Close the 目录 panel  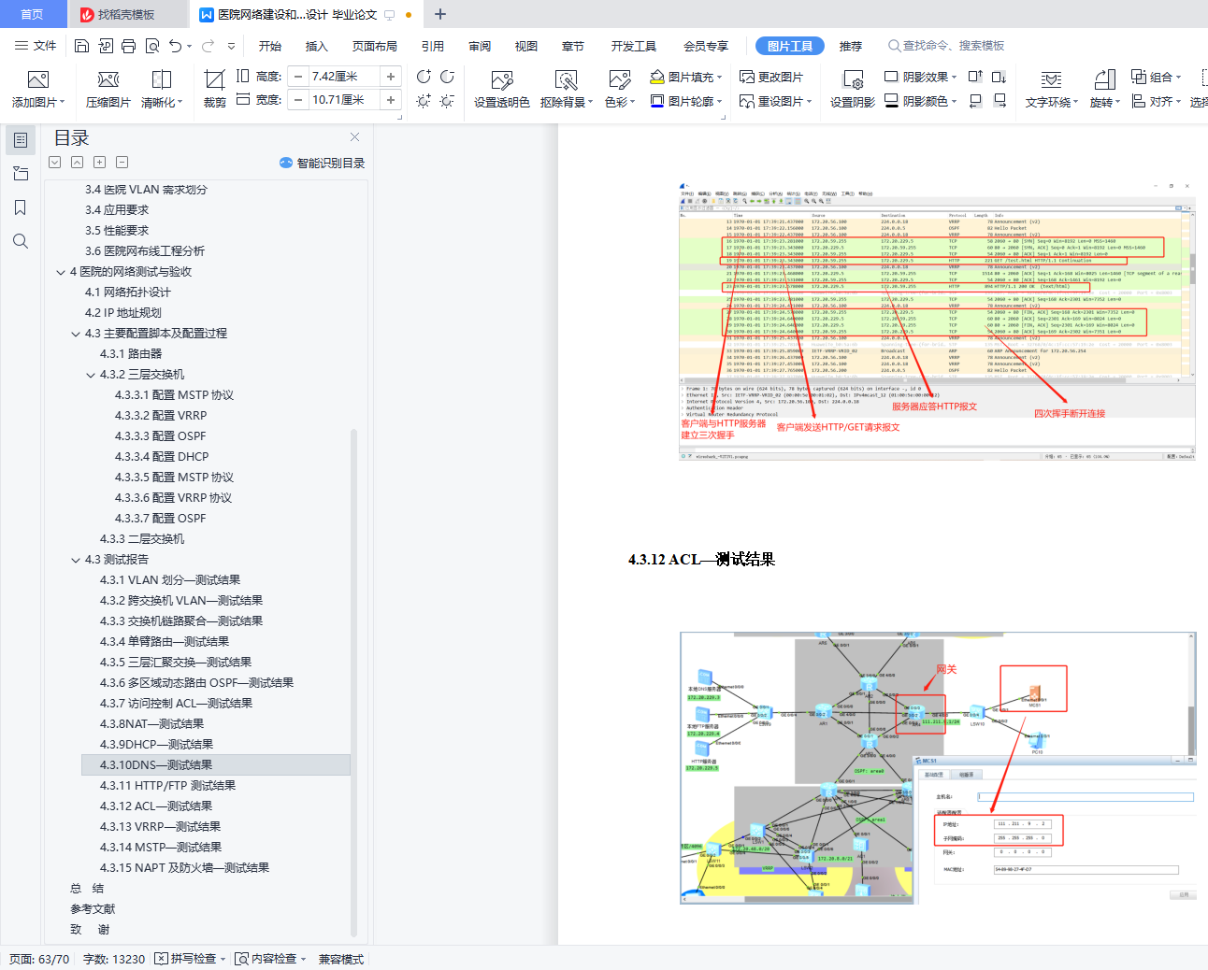(355, 137)
